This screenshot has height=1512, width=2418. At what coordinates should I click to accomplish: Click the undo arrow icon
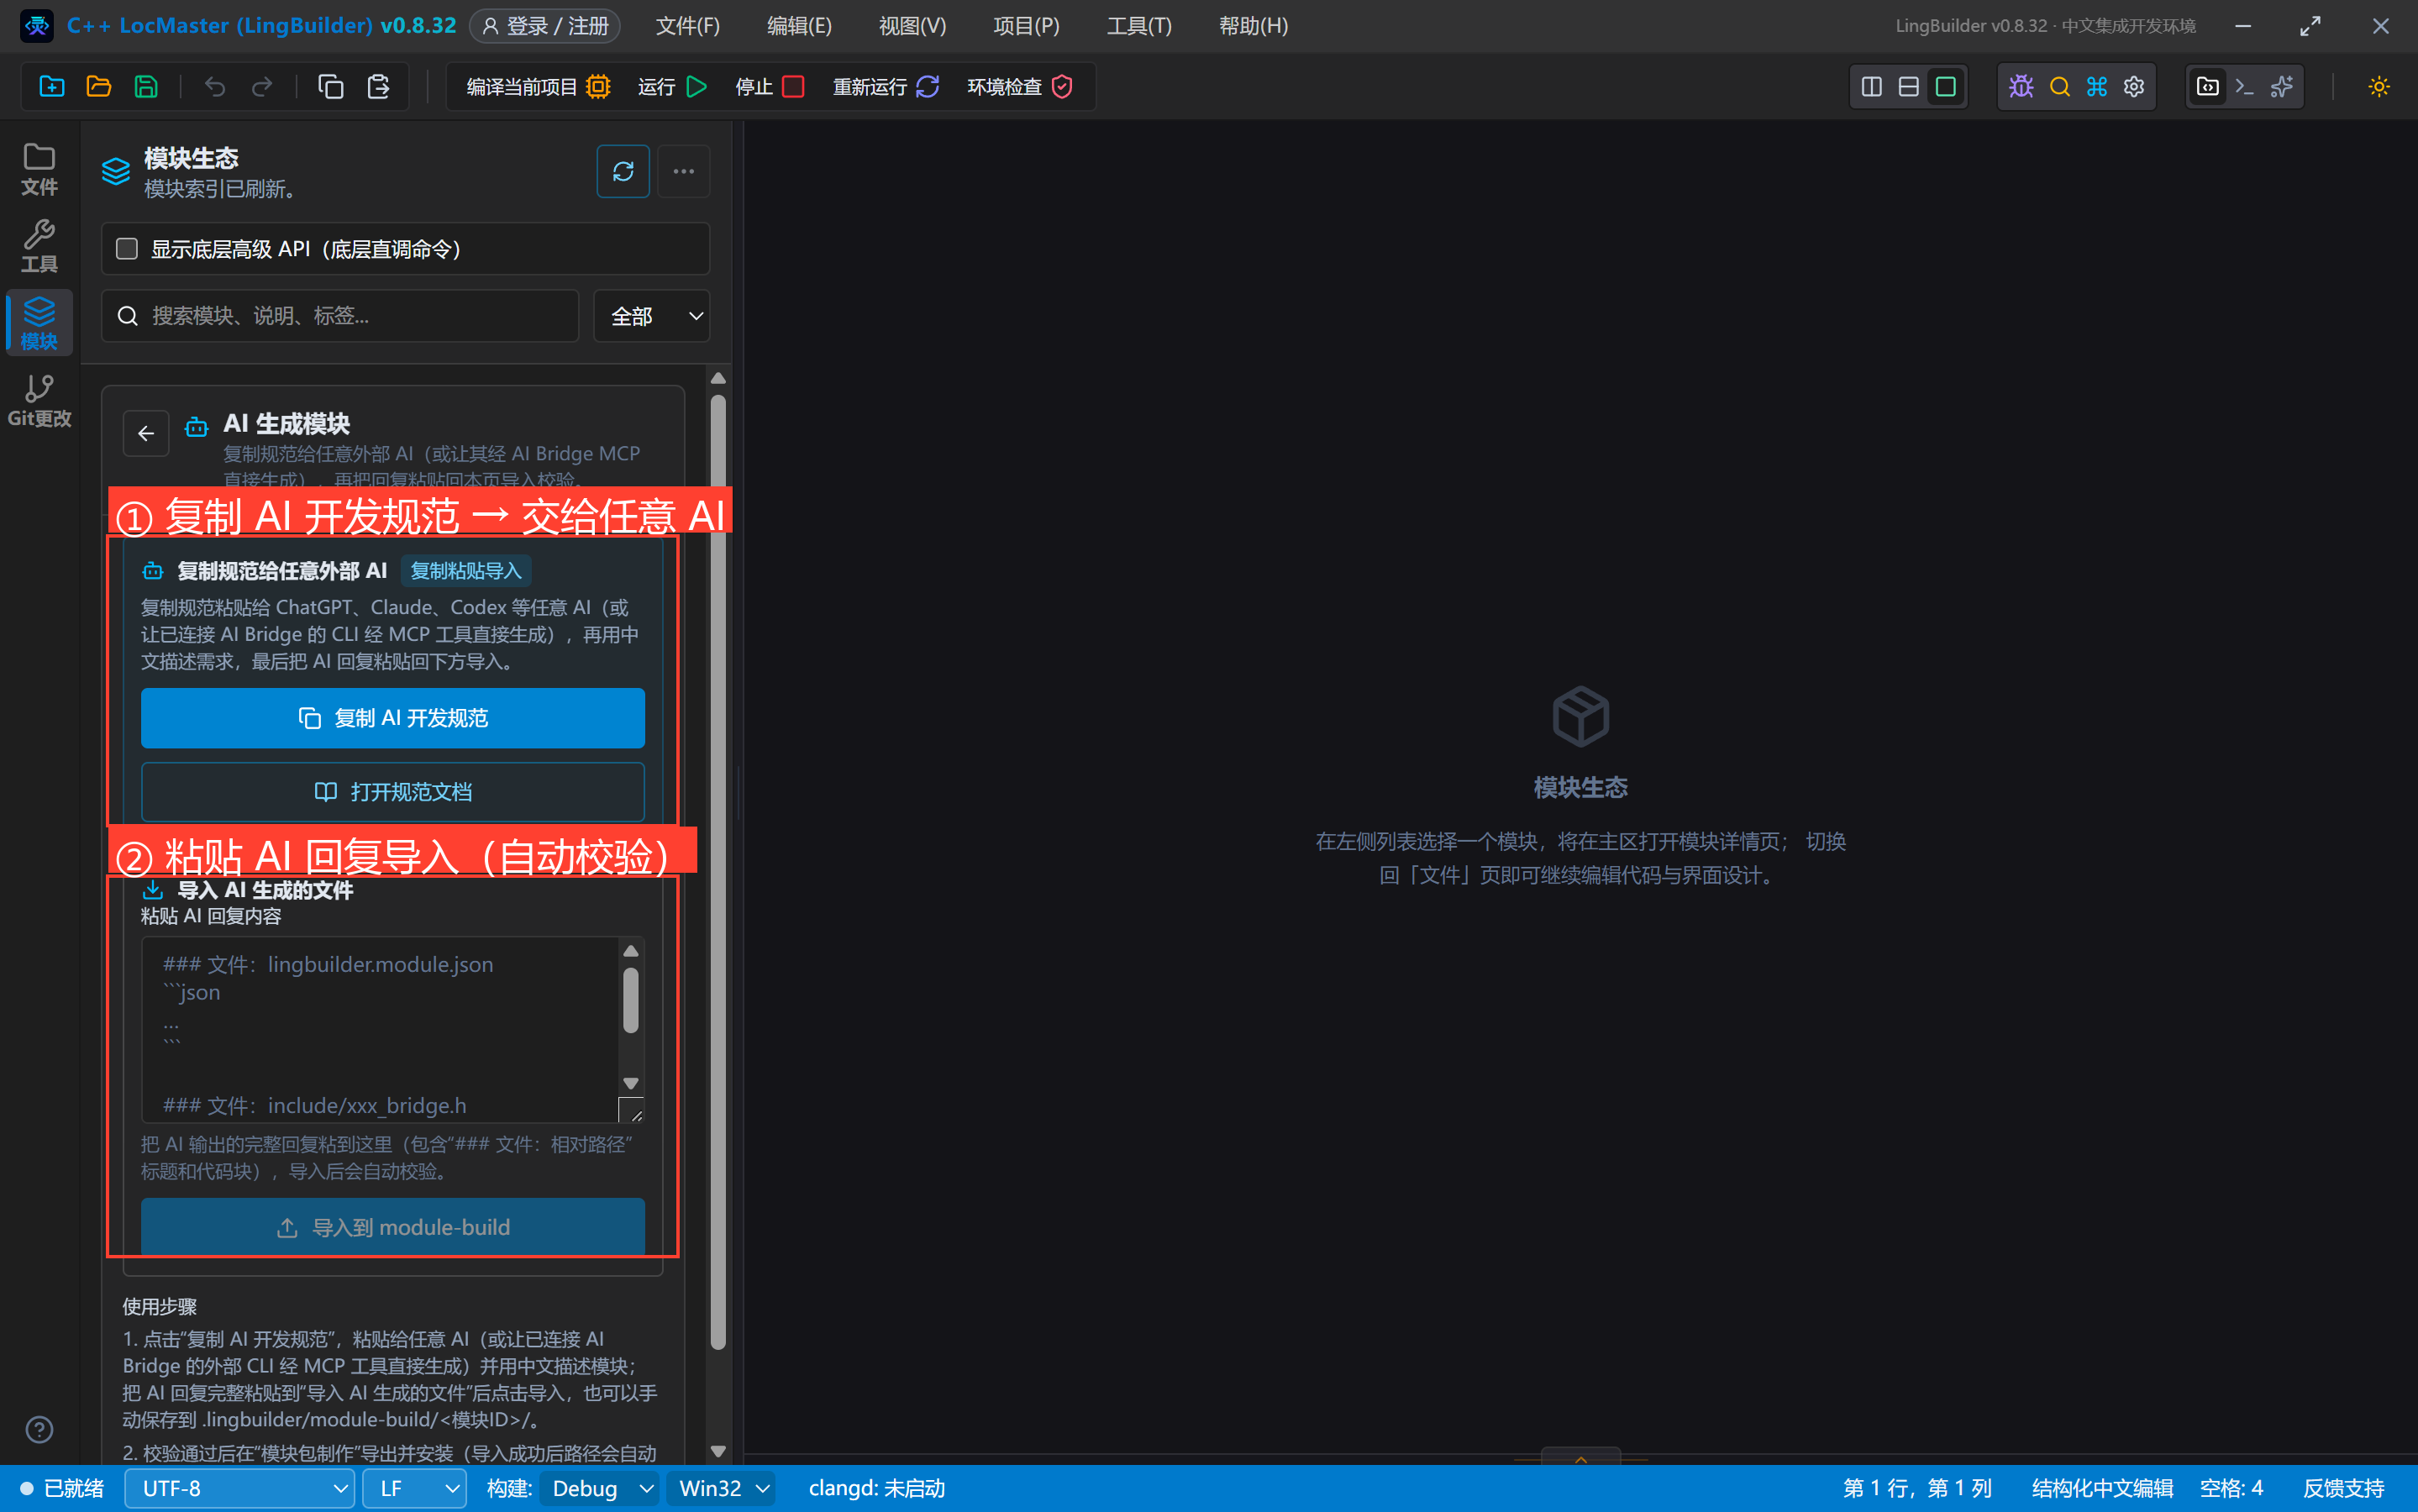coord(214,87)
